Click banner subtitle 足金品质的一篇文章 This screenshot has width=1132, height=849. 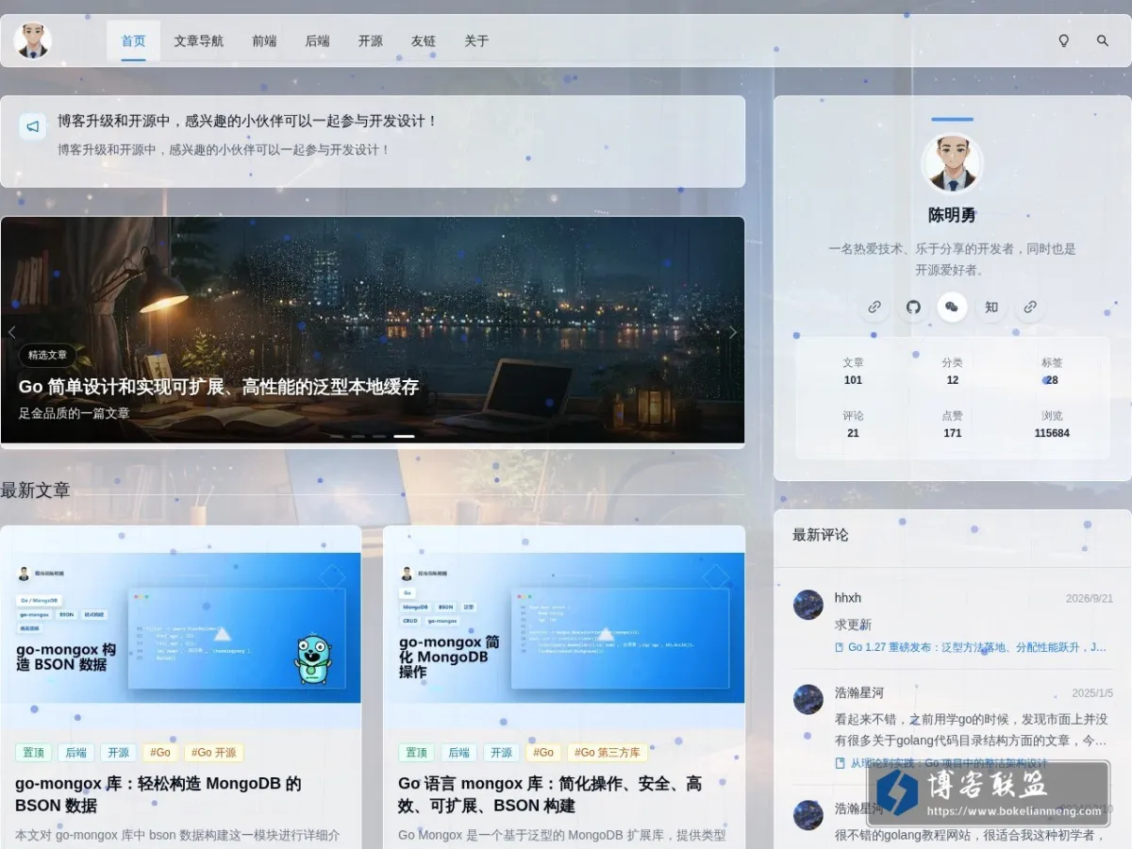75,413
